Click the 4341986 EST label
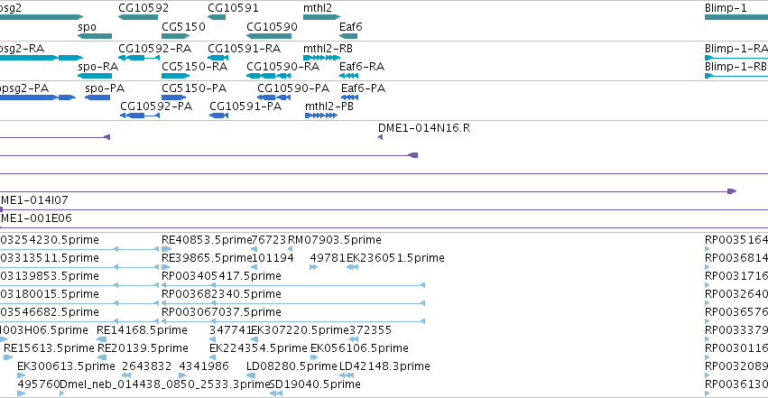The width and height of the screenshot is (768, 398). pos(204,366)
